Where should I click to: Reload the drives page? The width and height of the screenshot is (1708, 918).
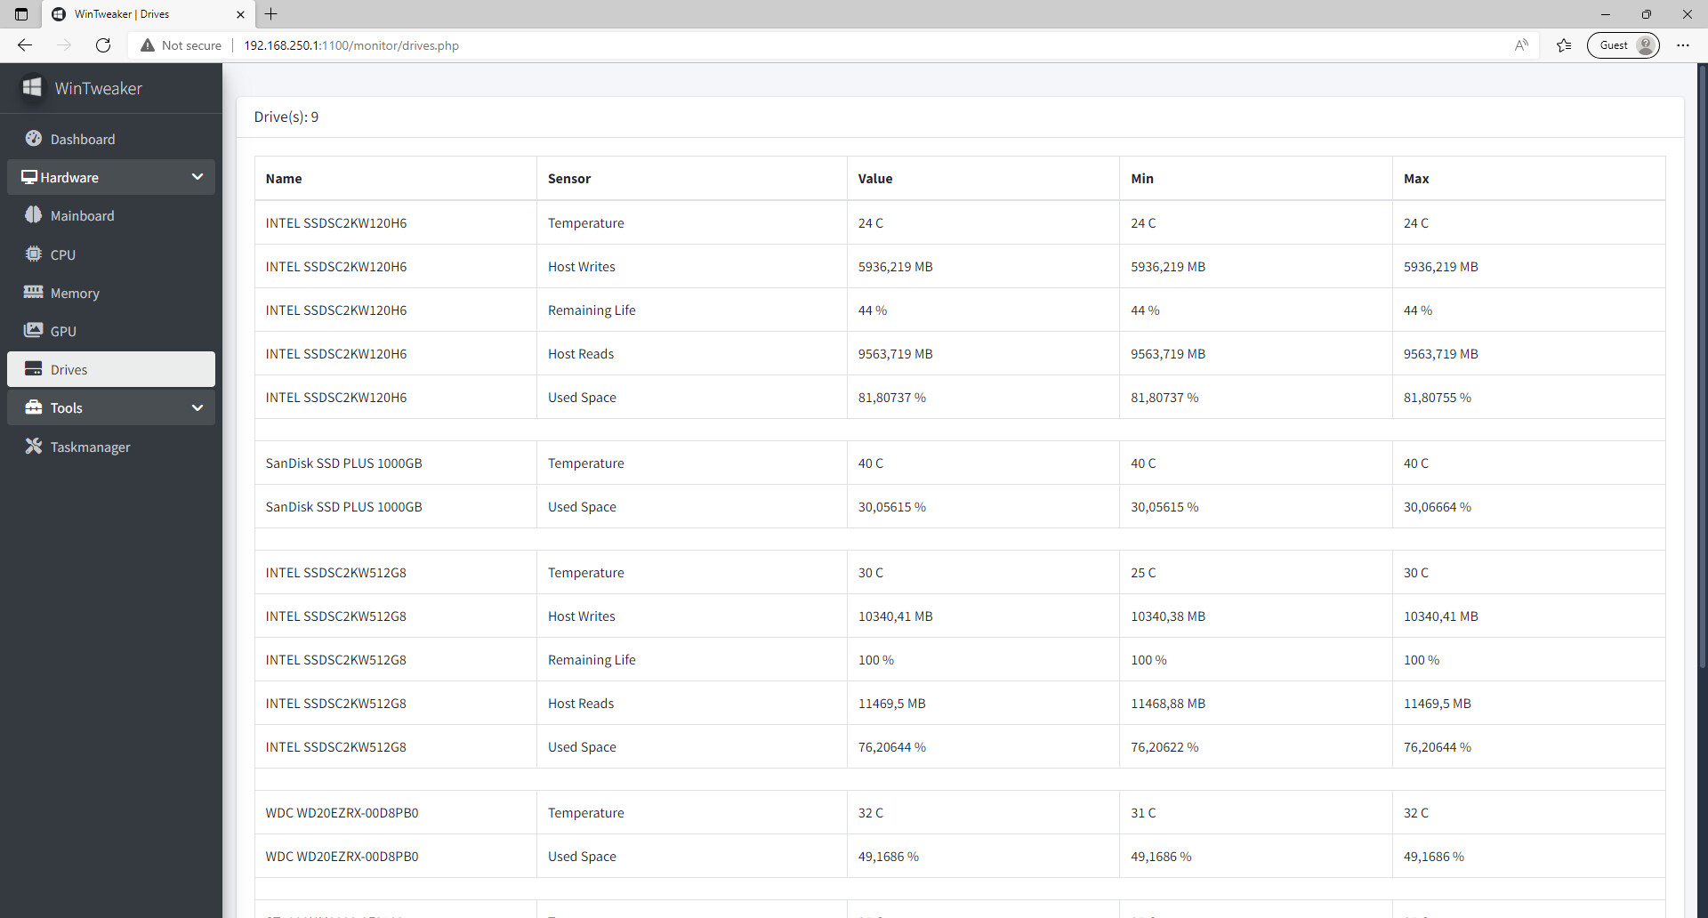103,44
